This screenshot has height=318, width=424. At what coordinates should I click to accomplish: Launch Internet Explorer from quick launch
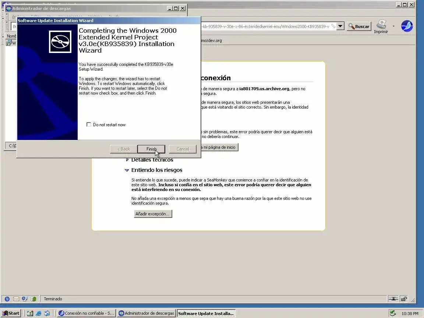point(38,314)
